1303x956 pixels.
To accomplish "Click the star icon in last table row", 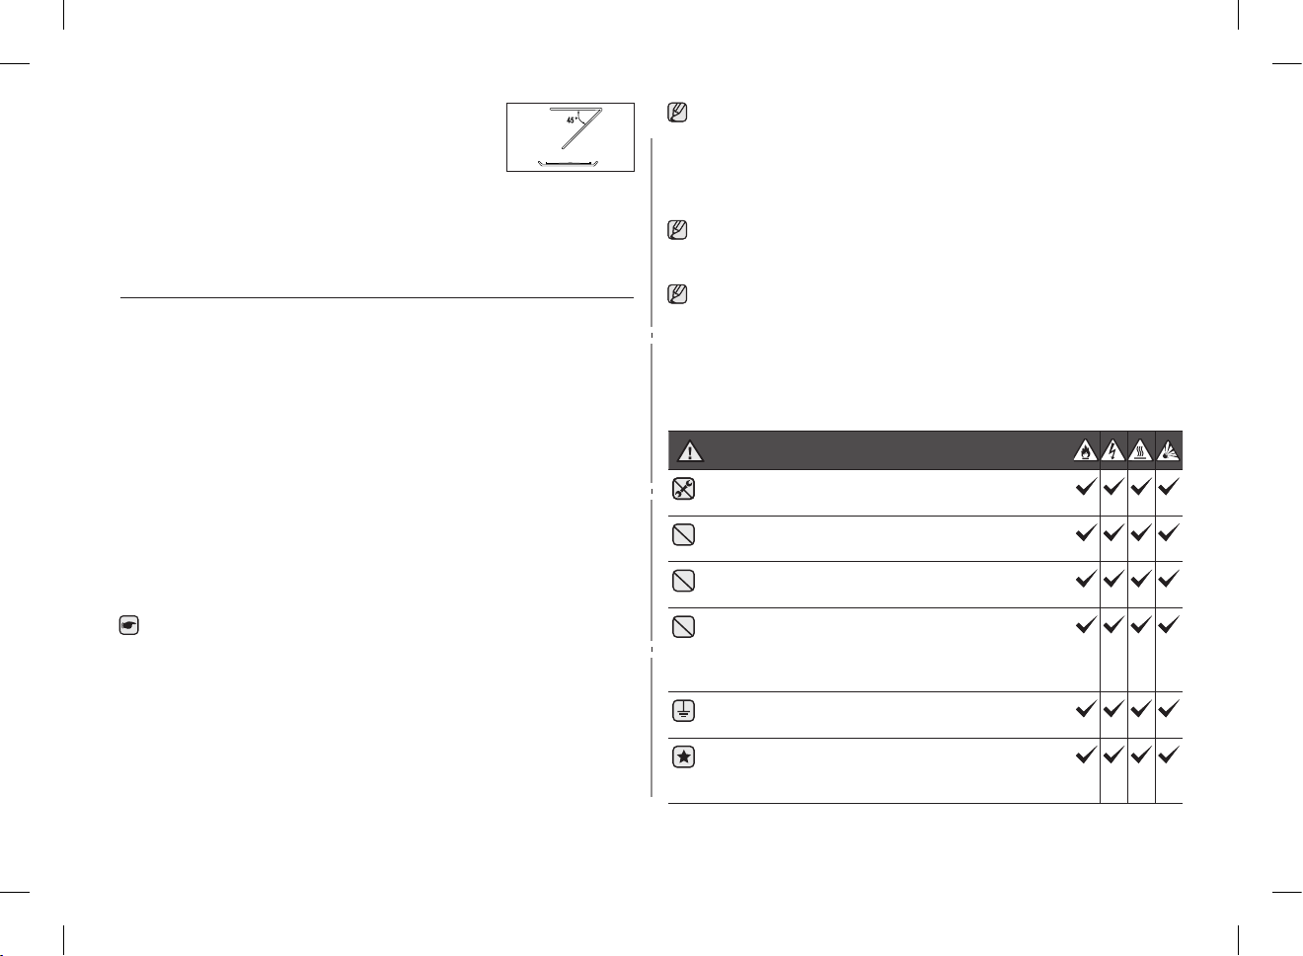I will click(683, 757).
